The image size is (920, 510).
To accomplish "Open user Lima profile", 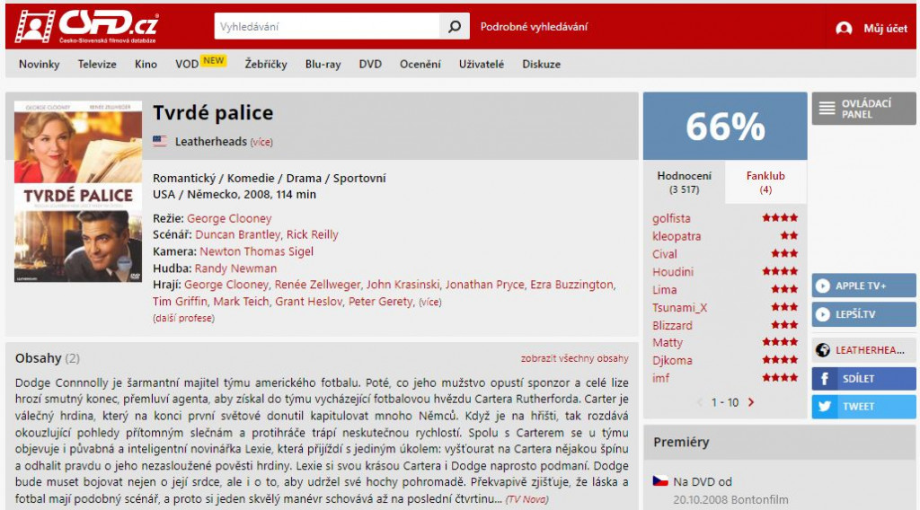I will click(x=664, y=290).
